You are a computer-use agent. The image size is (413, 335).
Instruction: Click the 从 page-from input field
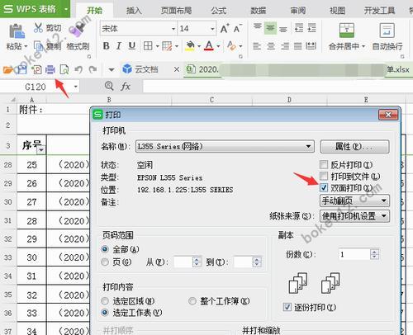183,262
